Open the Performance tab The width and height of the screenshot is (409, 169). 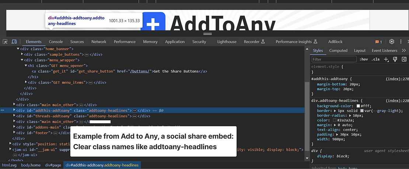(x=125, y=41)
